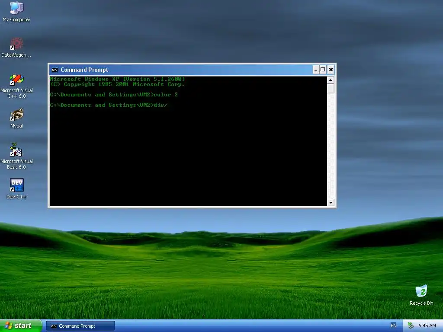Close the Command Prompt window
443x332 pixels.
[x=331, y=70]
